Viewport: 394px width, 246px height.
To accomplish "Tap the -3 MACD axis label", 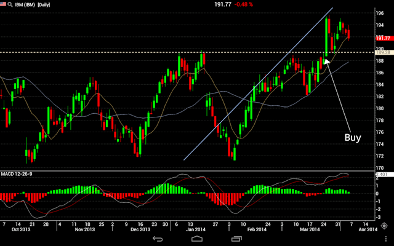I will (x=378, y=217).
